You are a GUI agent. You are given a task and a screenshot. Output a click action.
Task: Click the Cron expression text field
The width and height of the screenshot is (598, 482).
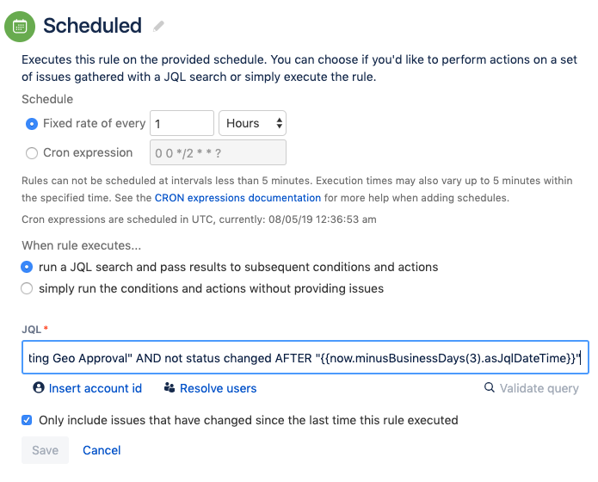coord(218,153)
